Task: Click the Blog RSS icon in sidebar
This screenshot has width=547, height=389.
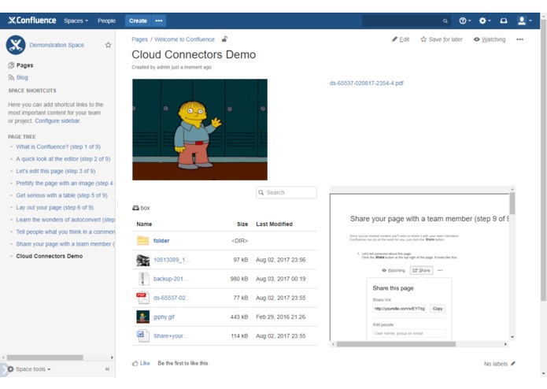Action: 11,77
